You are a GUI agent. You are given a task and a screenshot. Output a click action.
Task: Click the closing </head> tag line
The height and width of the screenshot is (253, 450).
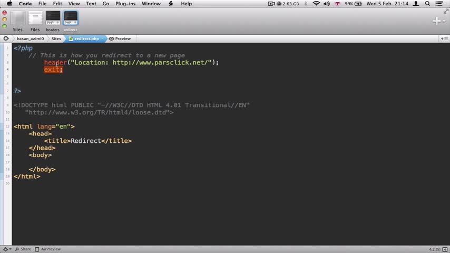click(x=42, y=148)
